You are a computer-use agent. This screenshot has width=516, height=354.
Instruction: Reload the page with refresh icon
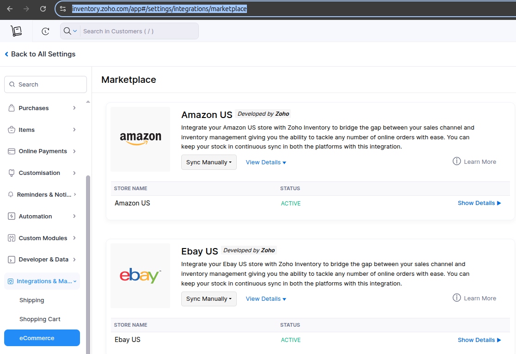(x=43, y=9)
